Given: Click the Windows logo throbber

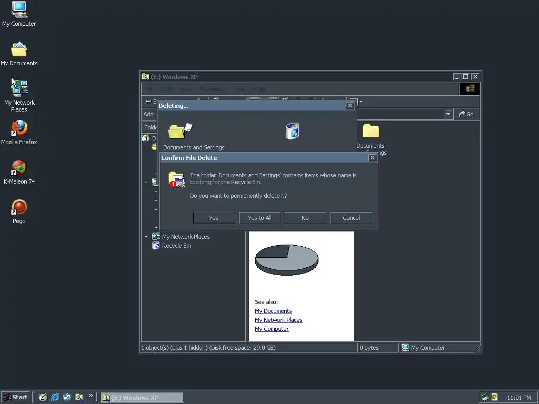Looking at the screenshot, I should (470, 89).
